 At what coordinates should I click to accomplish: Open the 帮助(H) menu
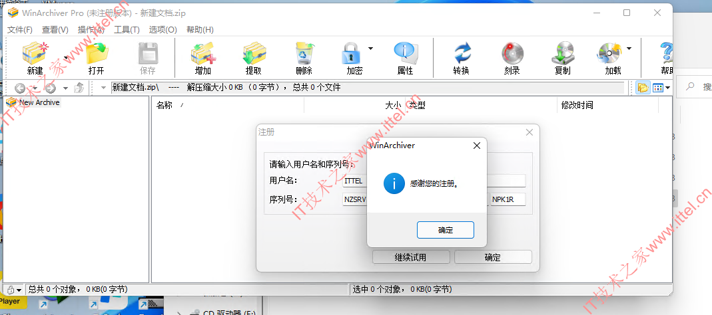pos(200,29)
